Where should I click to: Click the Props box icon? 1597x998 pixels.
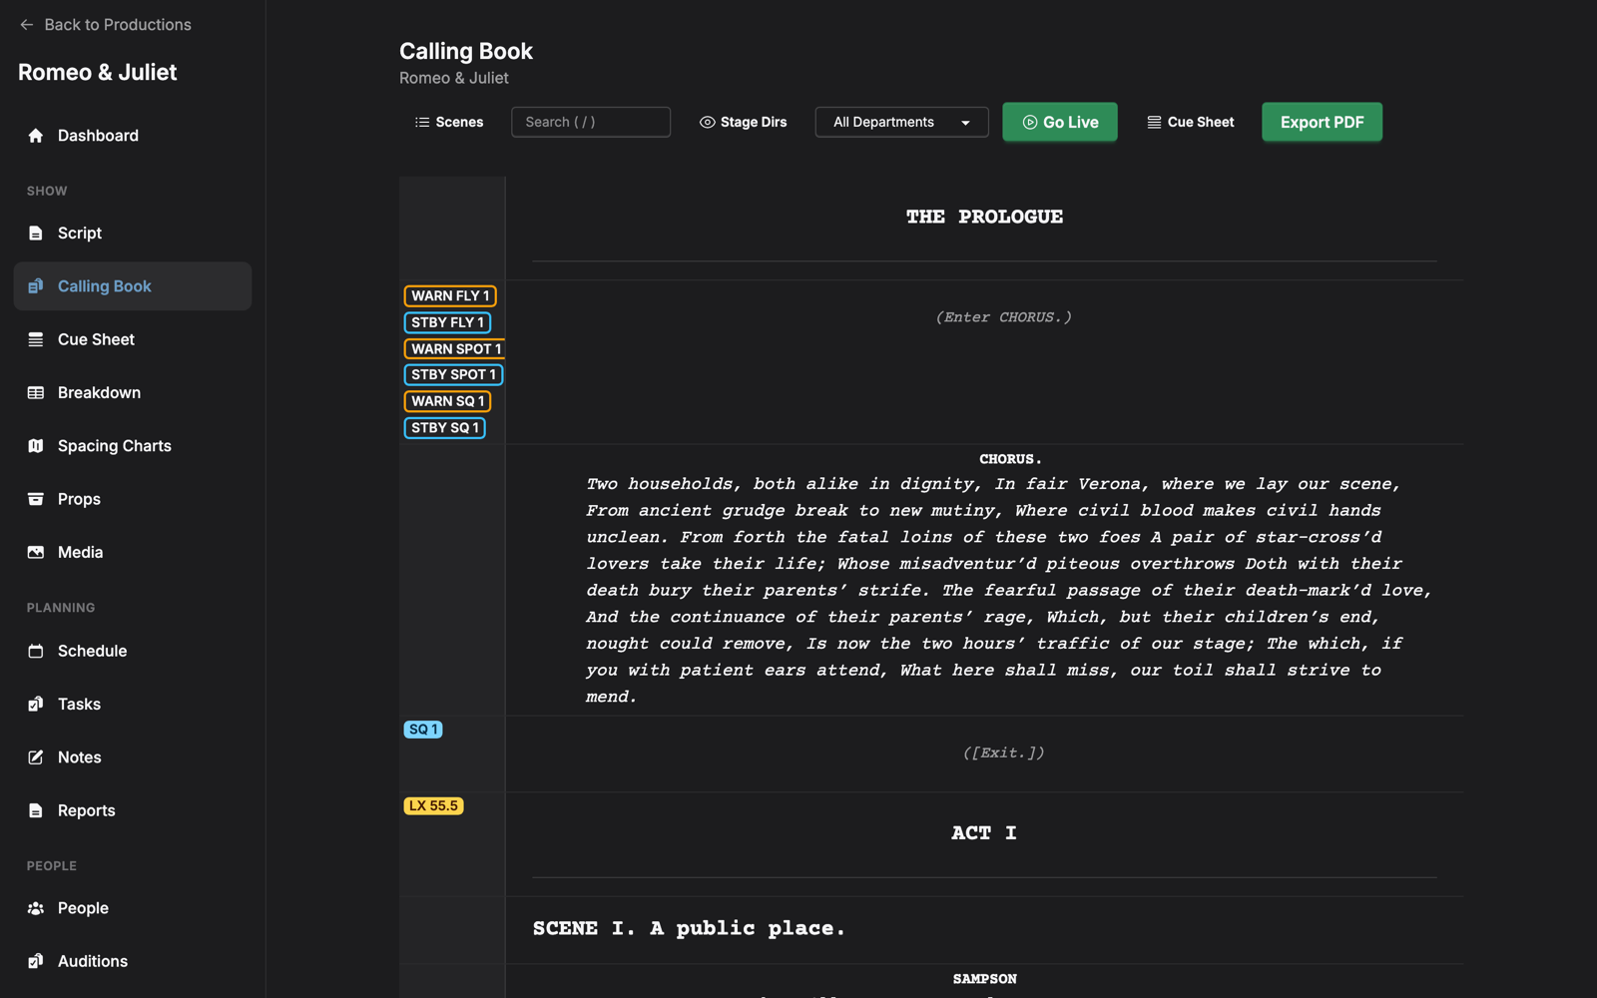(x=36, y=499)
